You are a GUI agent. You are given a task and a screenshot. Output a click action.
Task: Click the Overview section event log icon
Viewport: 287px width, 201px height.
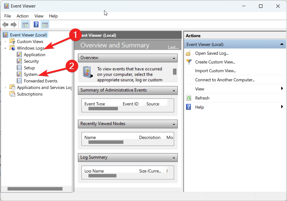(88, 72)
